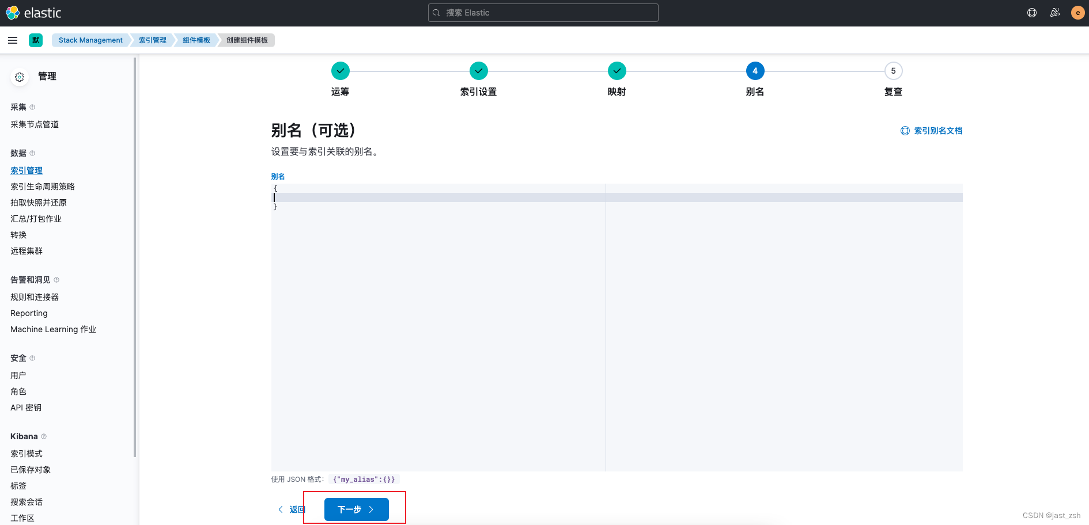Open 规则和连接器 in sidebar
Screen dimensions: 1089x525
[35, 297]
